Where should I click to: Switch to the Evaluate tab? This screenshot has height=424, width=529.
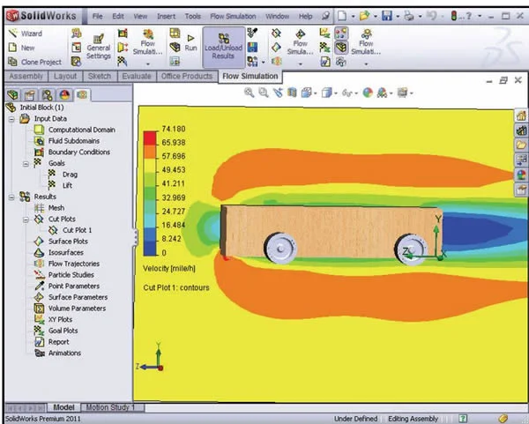pyautogui.click(x=135, y=77)
